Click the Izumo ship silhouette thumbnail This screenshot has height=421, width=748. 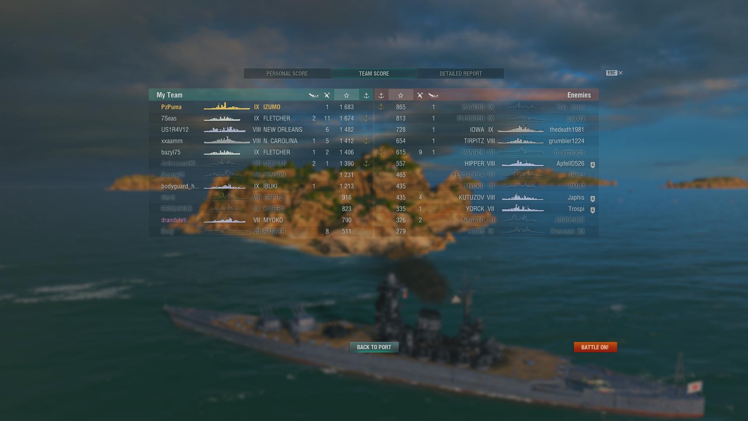pyautogui.click(x=227, y=106)
